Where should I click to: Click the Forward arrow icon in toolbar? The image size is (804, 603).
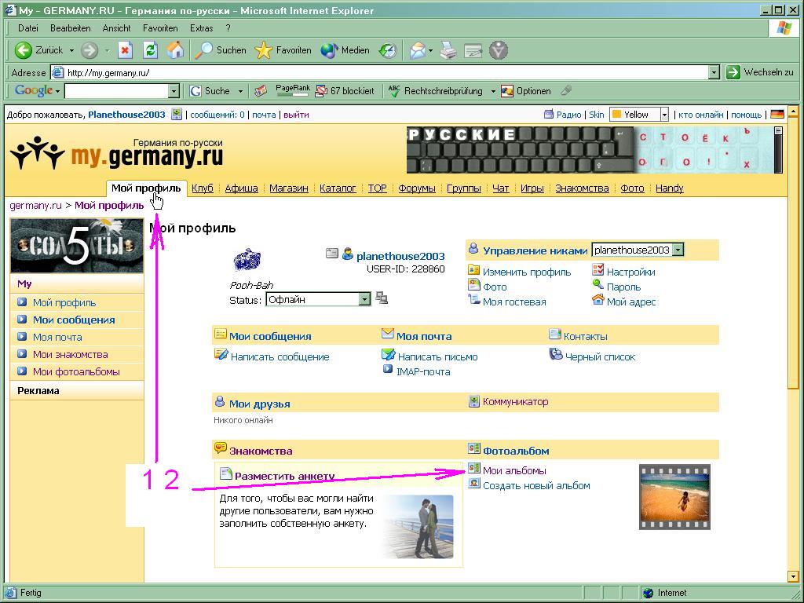click(90, 50)
